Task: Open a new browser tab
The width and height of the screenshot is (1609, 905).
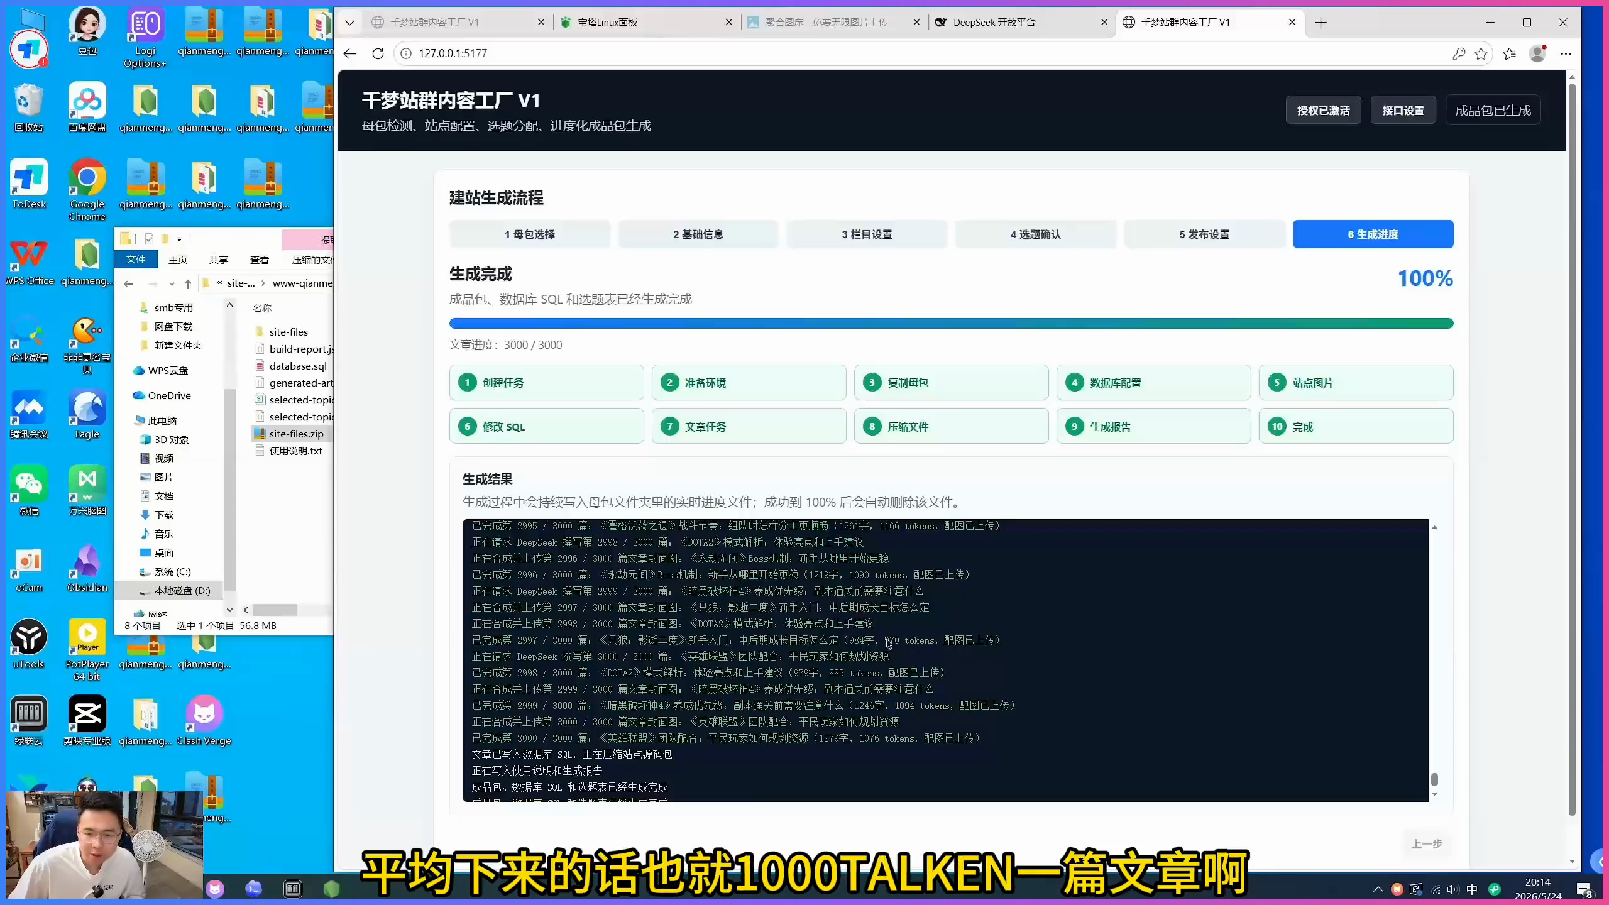Action: coord(1321,23)
